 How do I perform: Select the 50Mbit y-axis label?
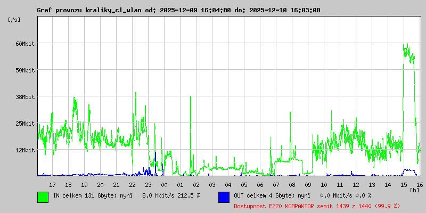point(24,70)
